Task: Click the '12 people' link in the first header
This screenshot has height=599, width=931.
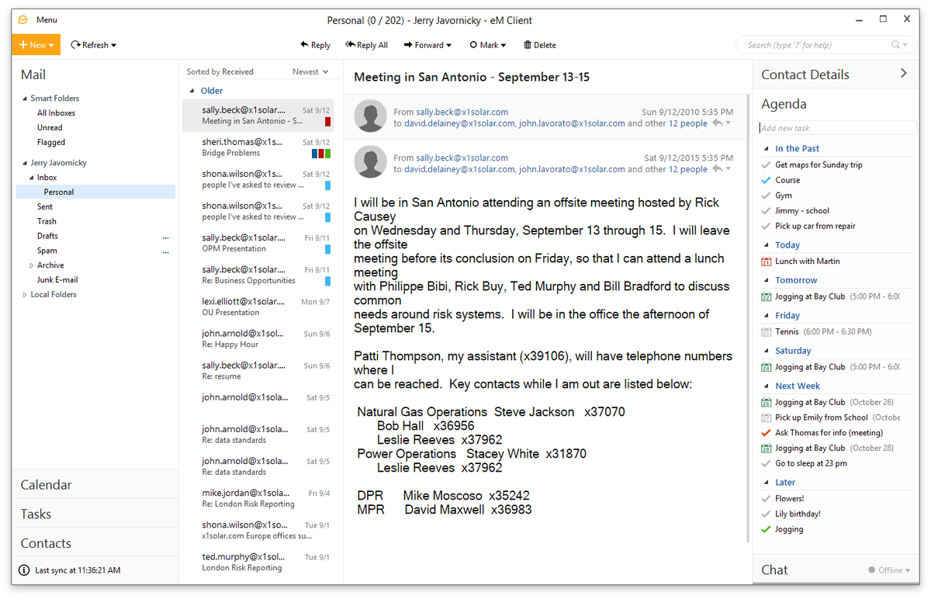Action: pos(688,123)
